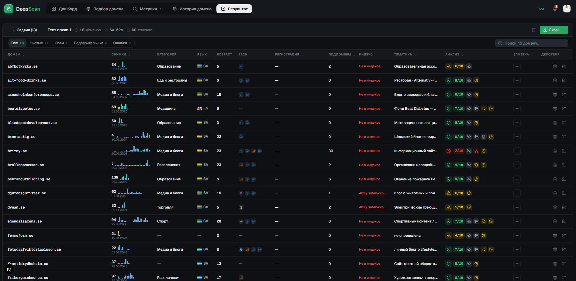
Task: Open the britny.se domain link
Action: click(17, 151)
